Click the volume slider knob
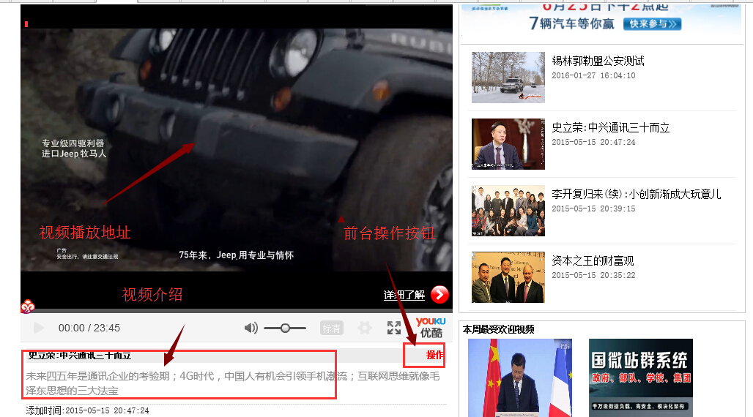This screenshot has height=417, width=753. pyautogui.click(x=285, y=328)
